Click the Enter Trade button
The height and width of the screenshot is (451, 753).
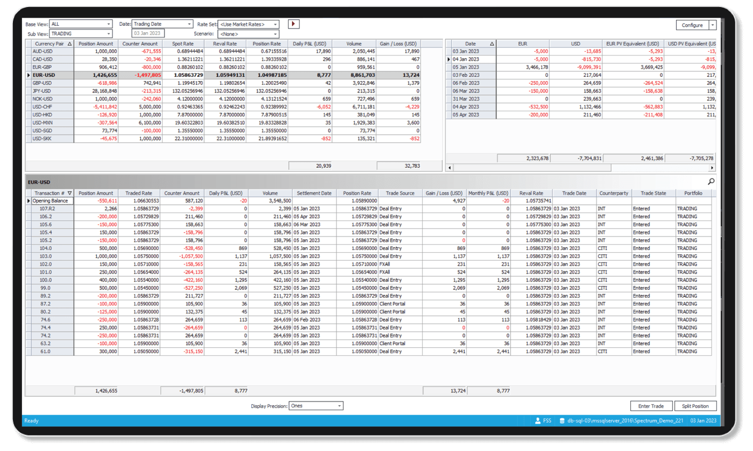(651, 406)
